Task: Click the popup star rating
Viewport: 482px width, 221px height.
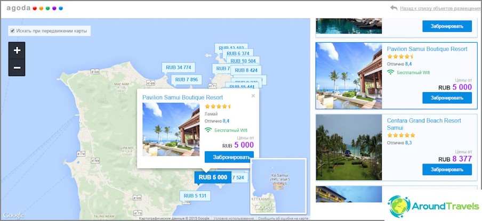Action: click(x=218, y=107)
